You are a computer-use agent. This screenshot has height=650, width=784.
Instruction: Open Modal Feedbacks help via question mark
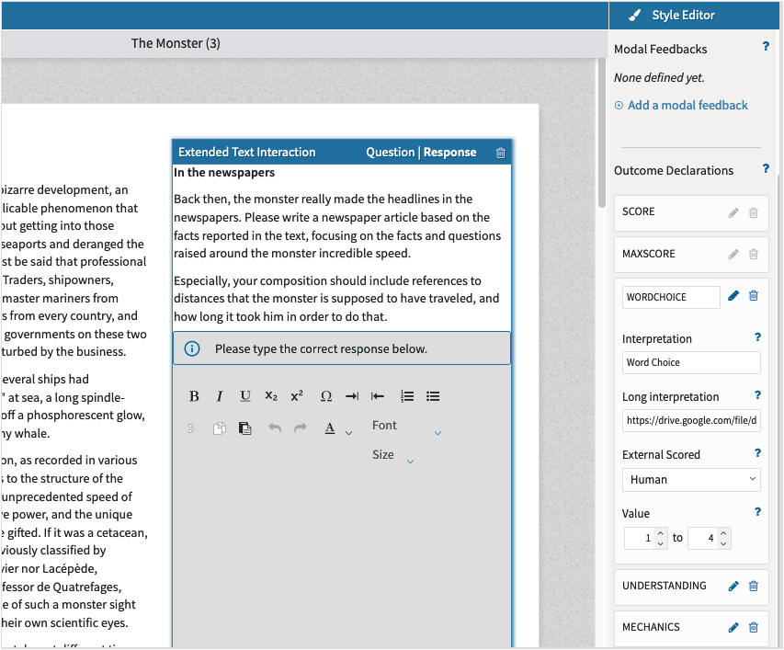(x=765, y=46)
